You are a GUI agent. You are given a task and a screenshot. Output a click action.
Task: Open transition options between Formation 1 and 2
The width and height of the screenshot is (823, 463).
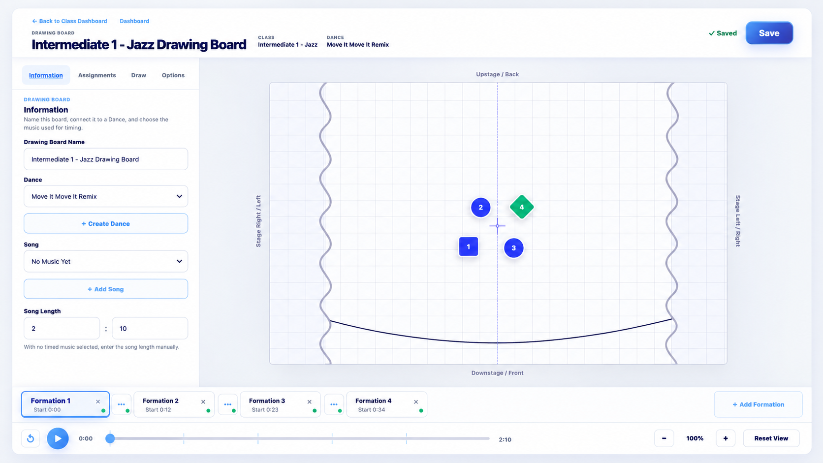pyautogui.click(x=121, y=404)
